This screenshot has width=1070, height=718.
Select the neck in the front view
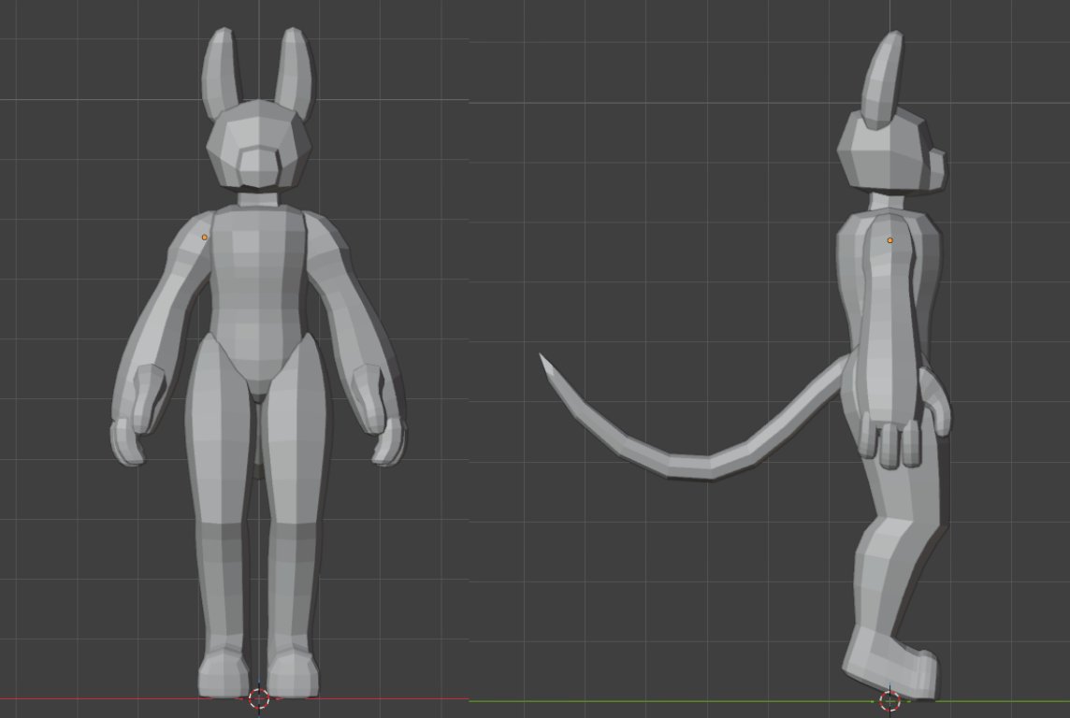[x=259, y=198]
